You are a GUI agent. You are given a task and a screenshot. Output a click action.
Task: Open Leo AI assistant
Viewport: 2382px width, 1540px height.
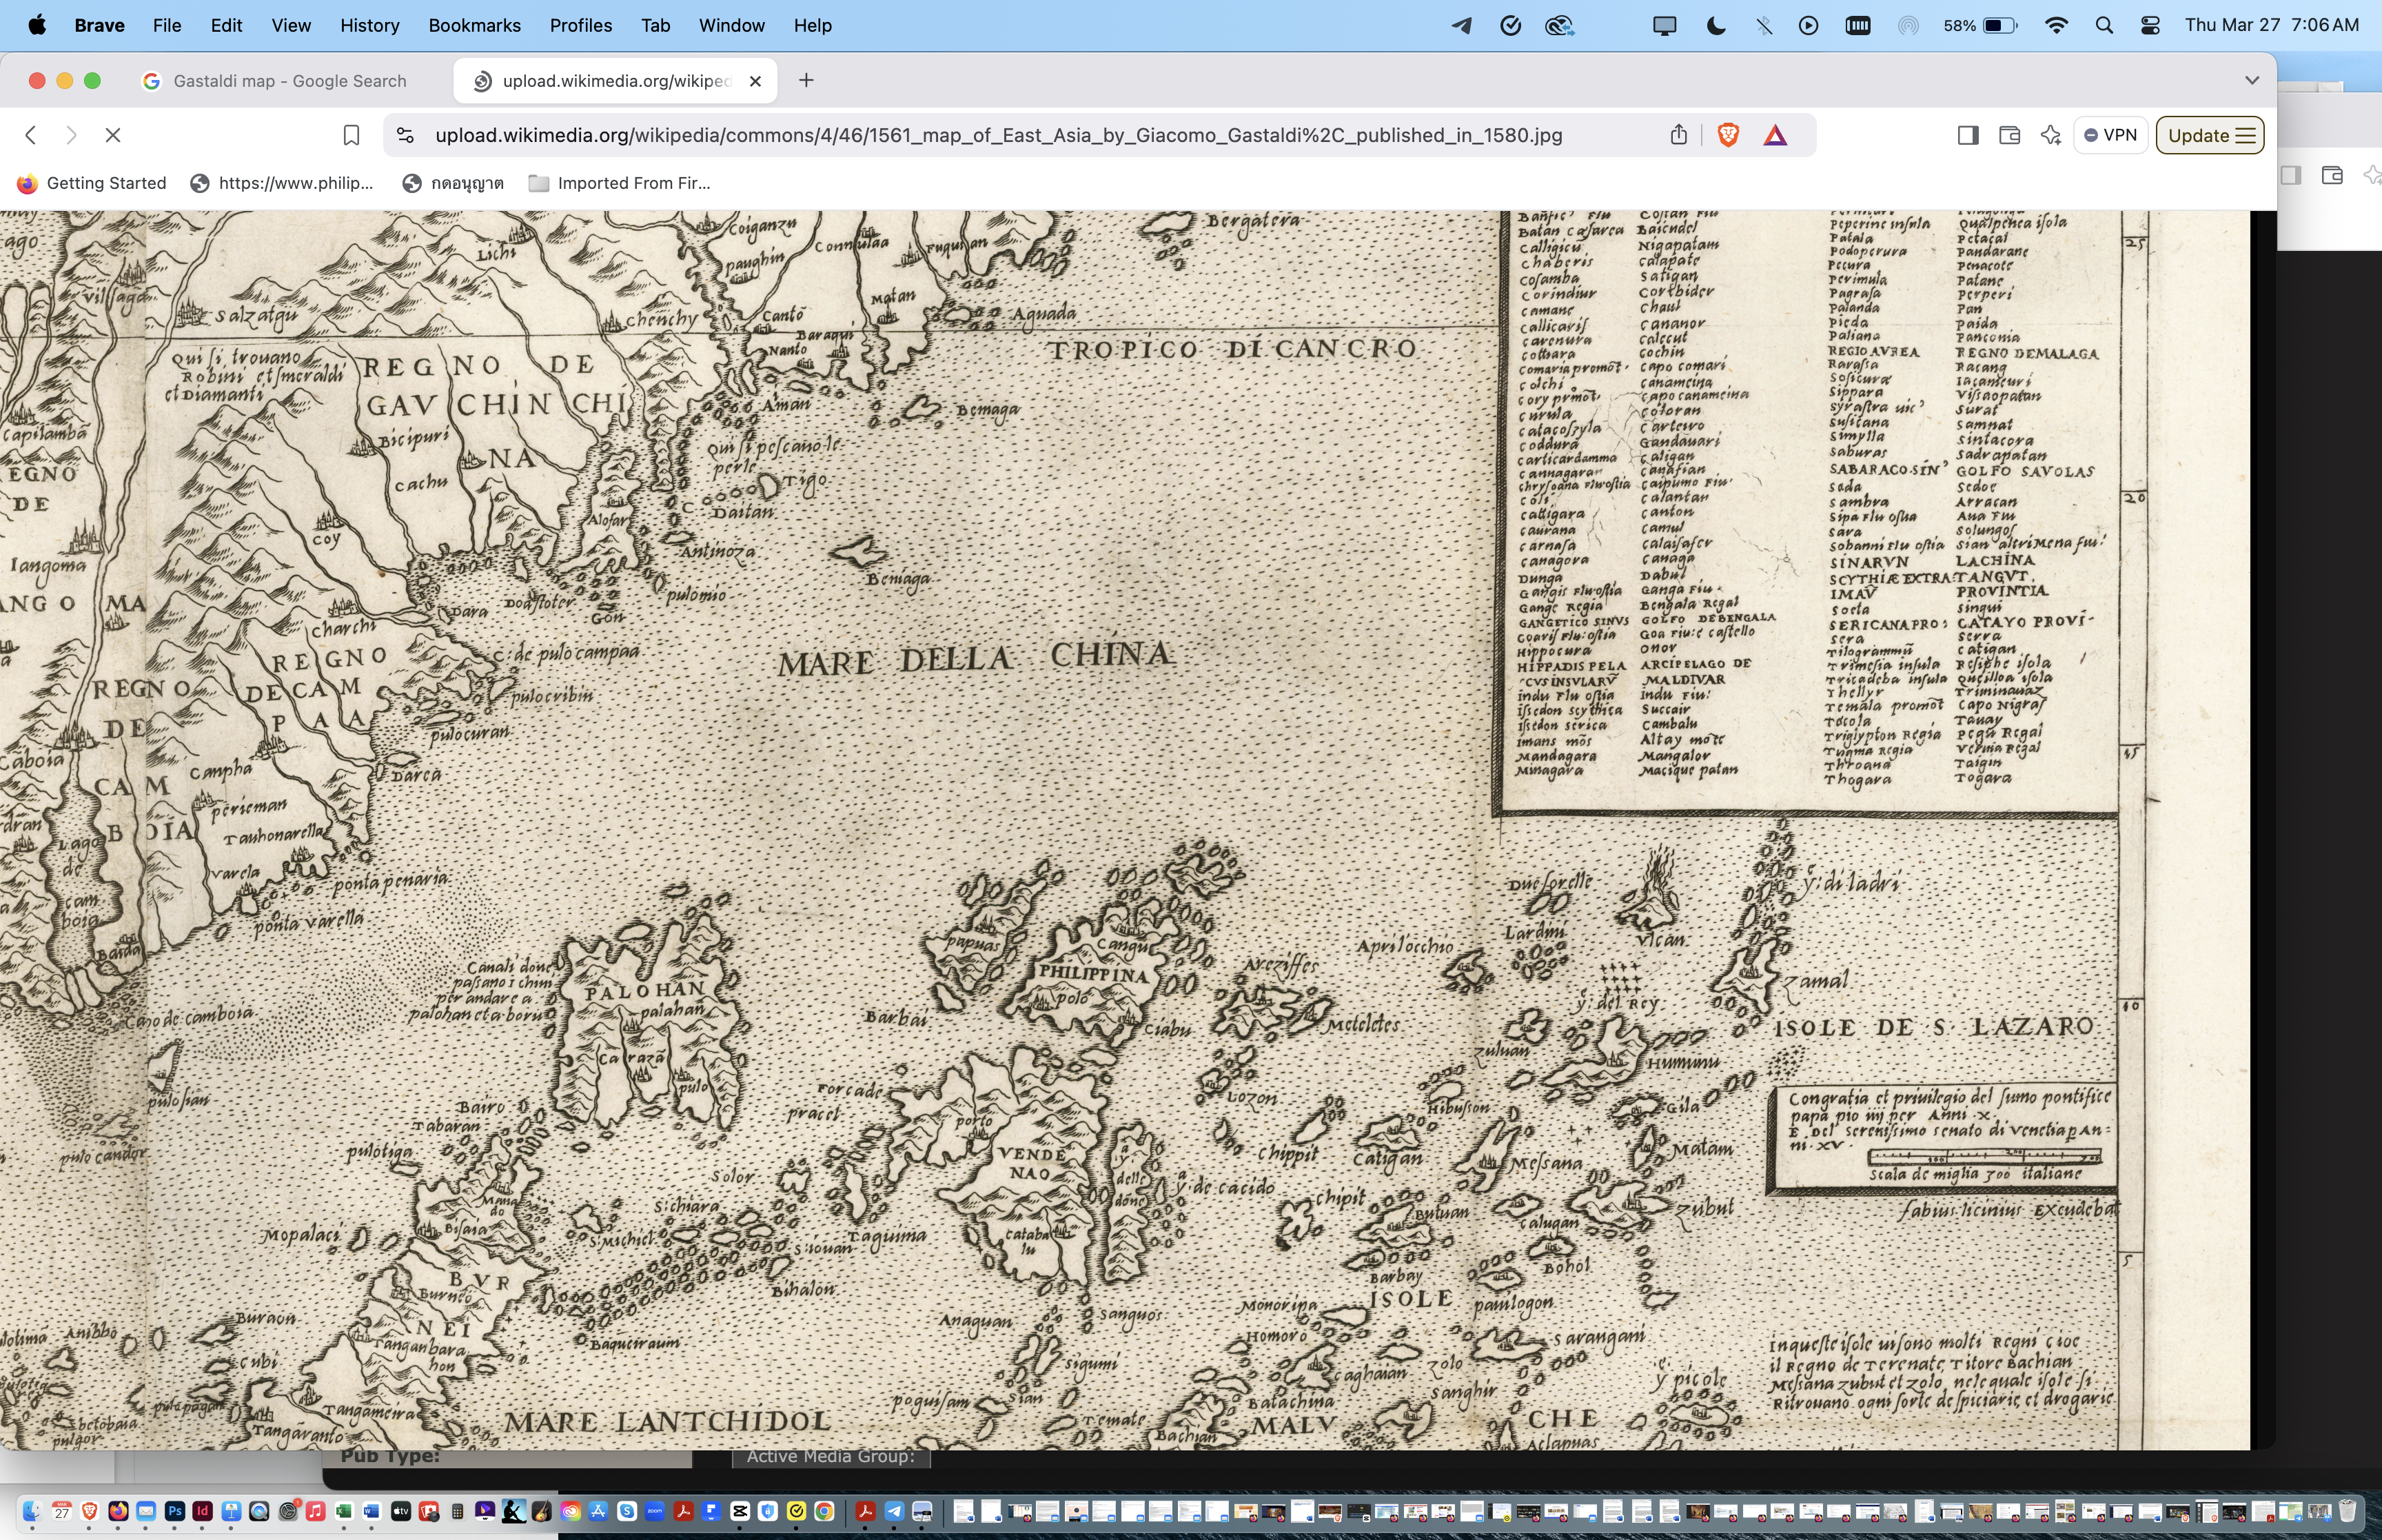tap(2050, 135)
